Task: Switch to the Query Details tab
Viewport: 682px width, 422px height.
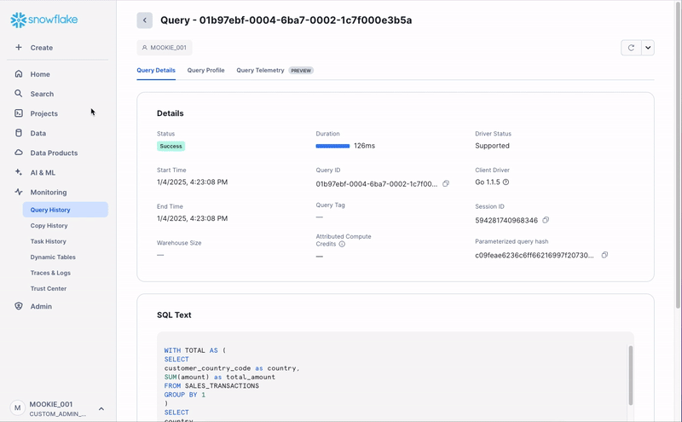Action: pyautogui.click(x=156, y=71)
